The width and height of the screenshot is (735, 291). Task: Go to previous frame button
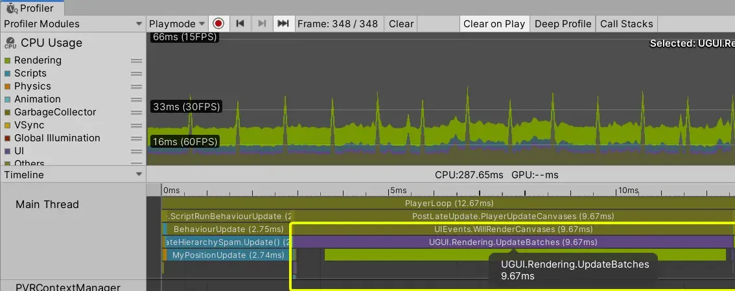point(240,23)
